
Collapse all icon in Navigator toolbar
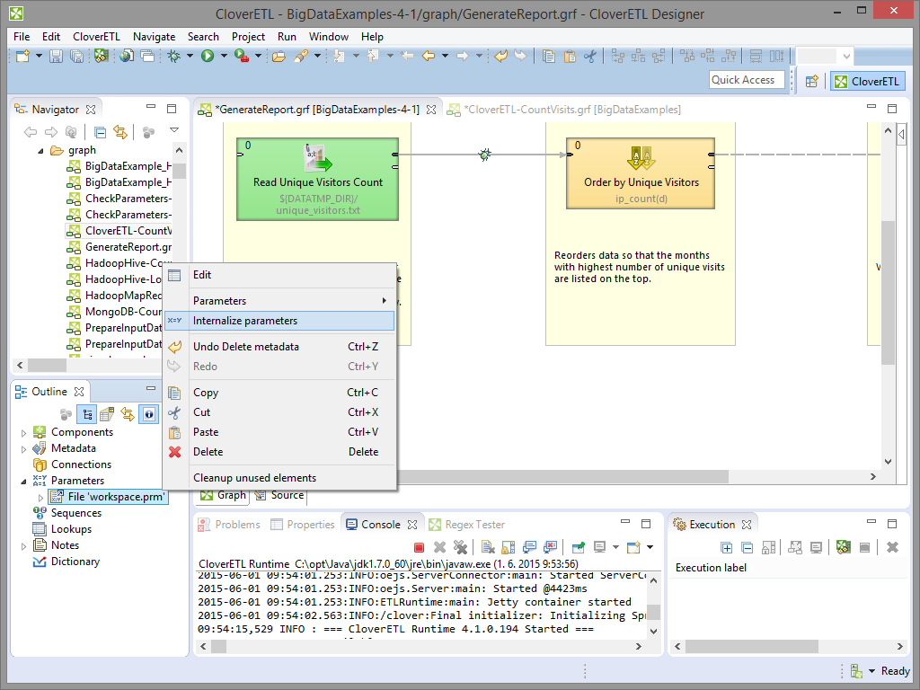click(100, 132)
